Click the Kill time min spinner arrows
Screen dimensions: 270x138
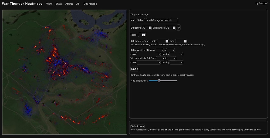point(167,41)
